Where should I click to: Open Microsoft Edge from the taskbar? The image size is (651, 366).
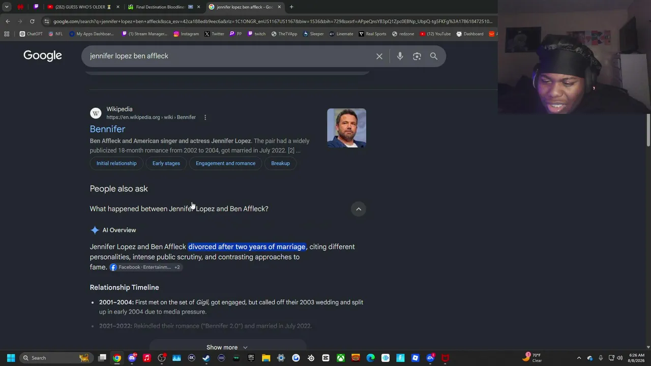coord(371,358)
